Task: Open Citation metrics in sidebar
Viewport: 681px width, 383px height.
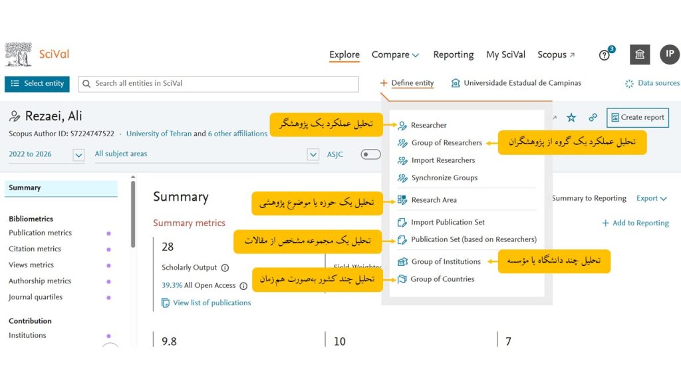Action: pyautogui.click(x=35, y=249)
